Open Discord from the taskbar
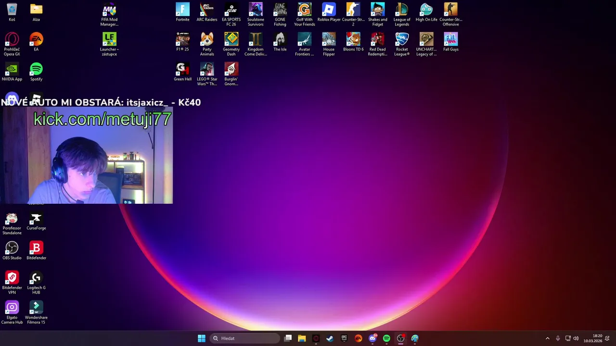 [x=372, y=338]
